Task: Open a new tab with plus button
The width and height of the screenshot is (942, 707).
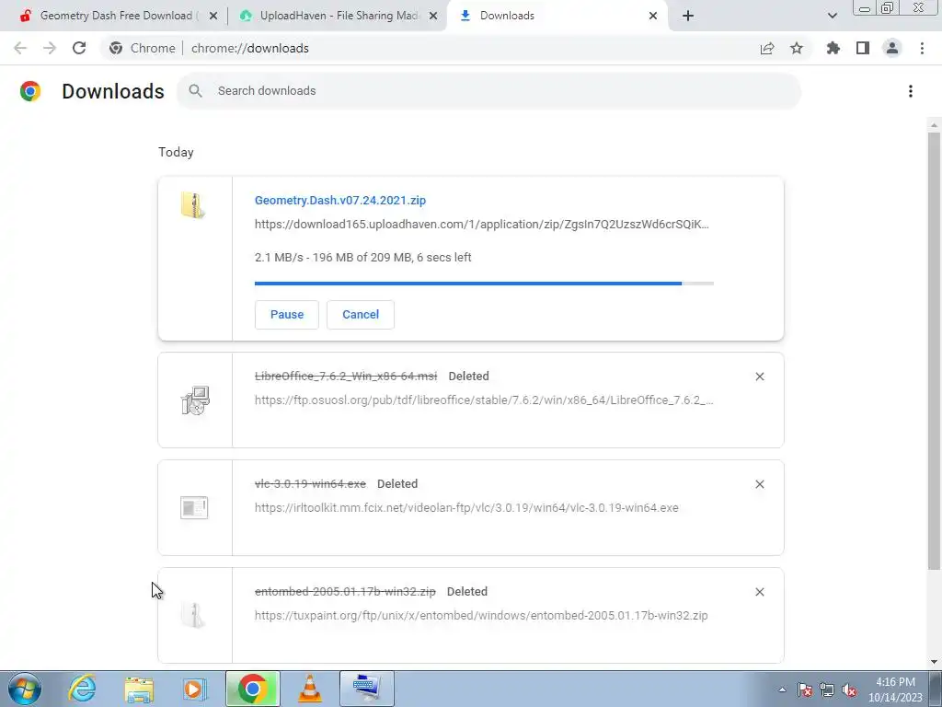Action: (688, 16)
